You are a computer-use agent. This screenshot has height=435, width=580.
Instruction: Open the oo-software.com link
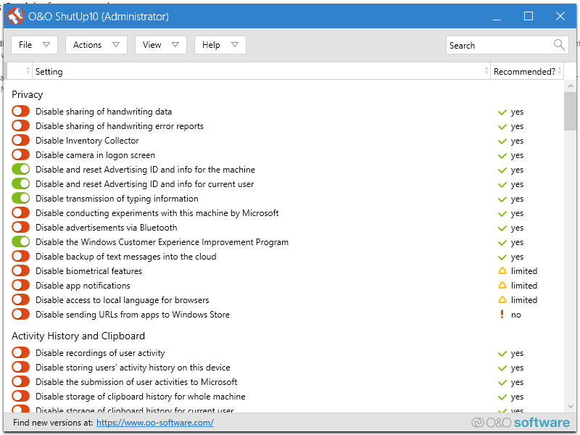pyautogui.click(x=155, y=423)
